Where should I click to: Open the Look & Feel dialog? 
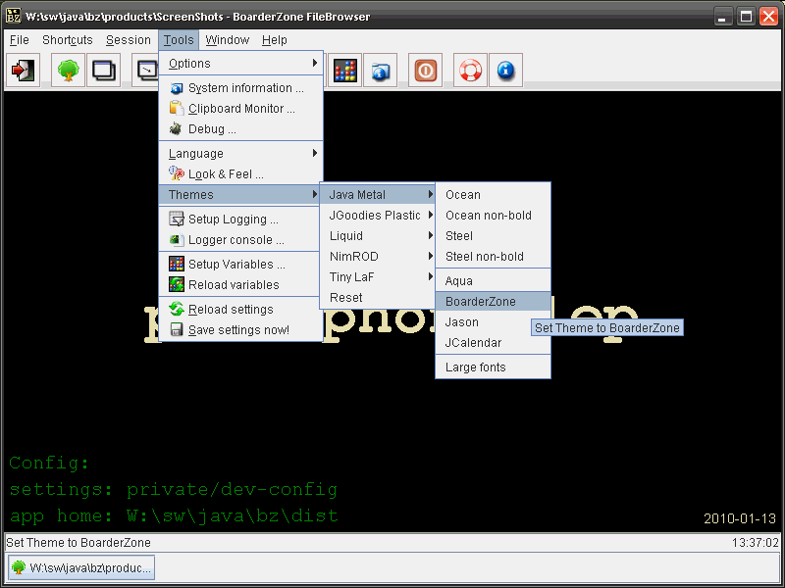coord(240,174)
